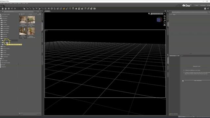The height and width of the screenshot is (118, 210).
Task: Select the Viewport tab above the 3D view
Action: [47, 11]
